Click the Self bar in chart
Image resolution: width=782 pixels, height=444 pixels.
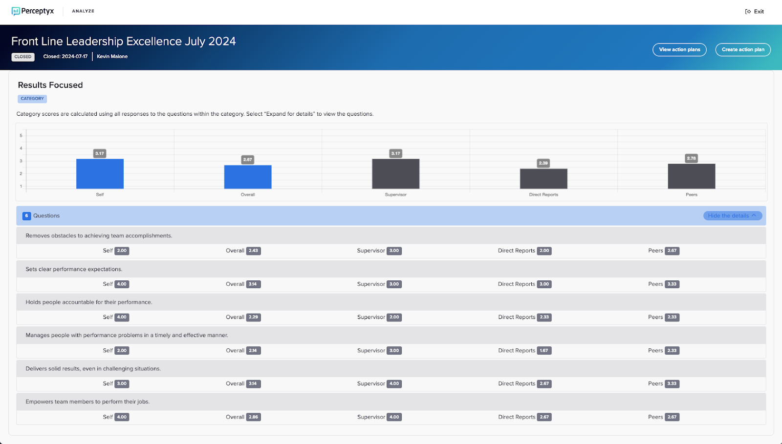[x=100, y=174]
